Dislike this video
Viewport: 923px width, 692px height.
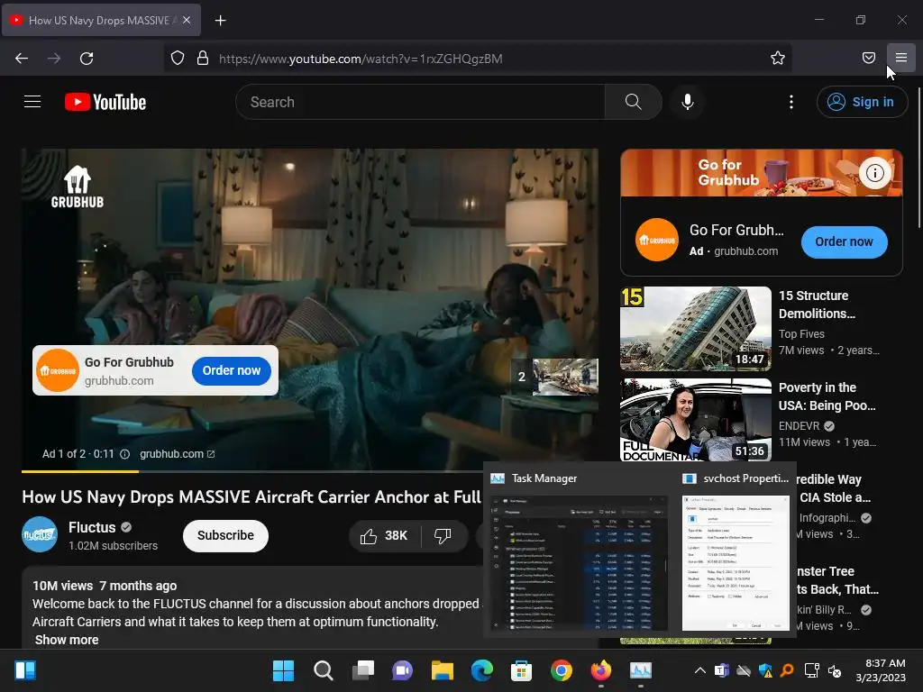443,535
